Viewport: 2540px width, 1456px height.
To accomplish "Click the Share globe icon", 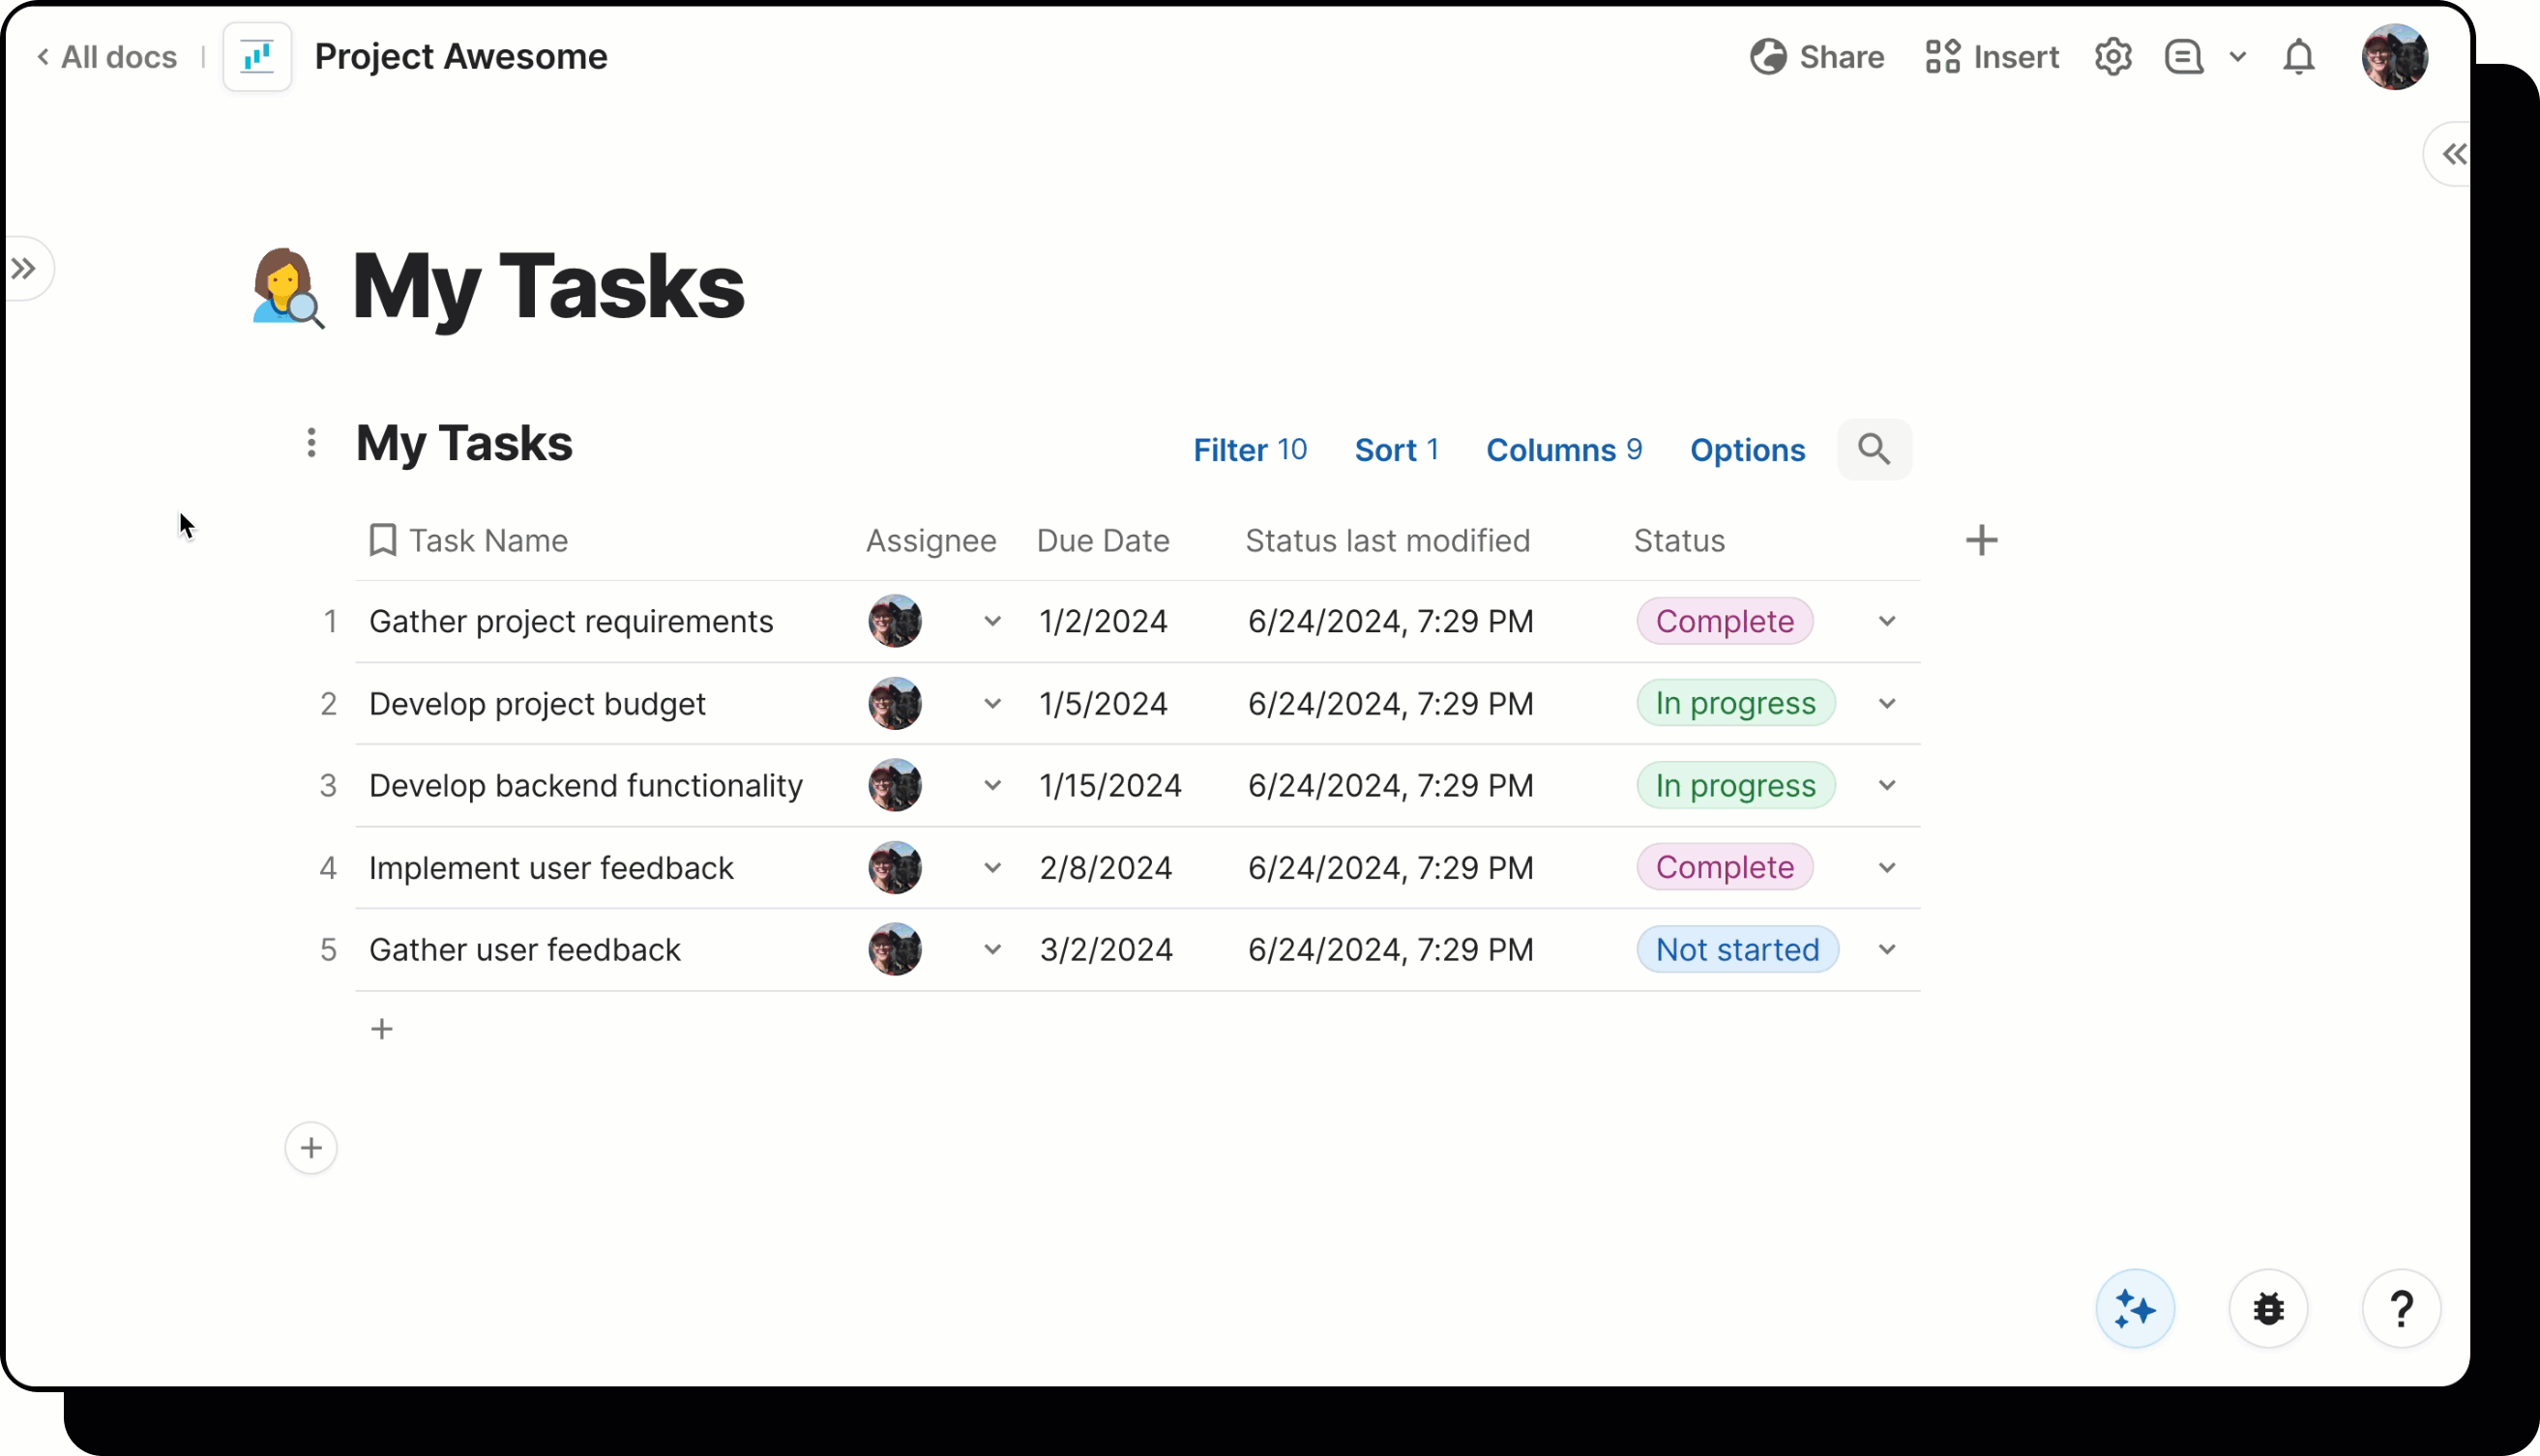I will click(x=1769, y=57).
